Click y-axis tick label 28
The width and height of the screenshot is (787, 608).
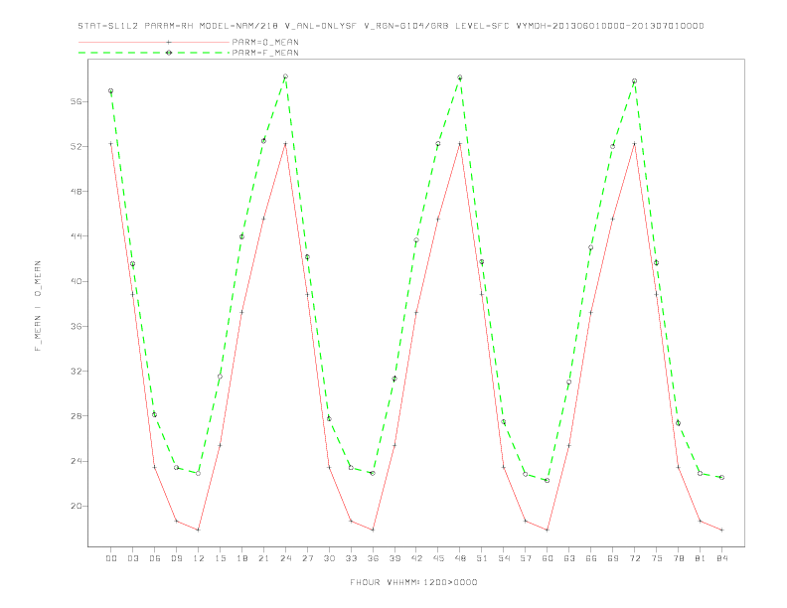[x=76, y=416]
